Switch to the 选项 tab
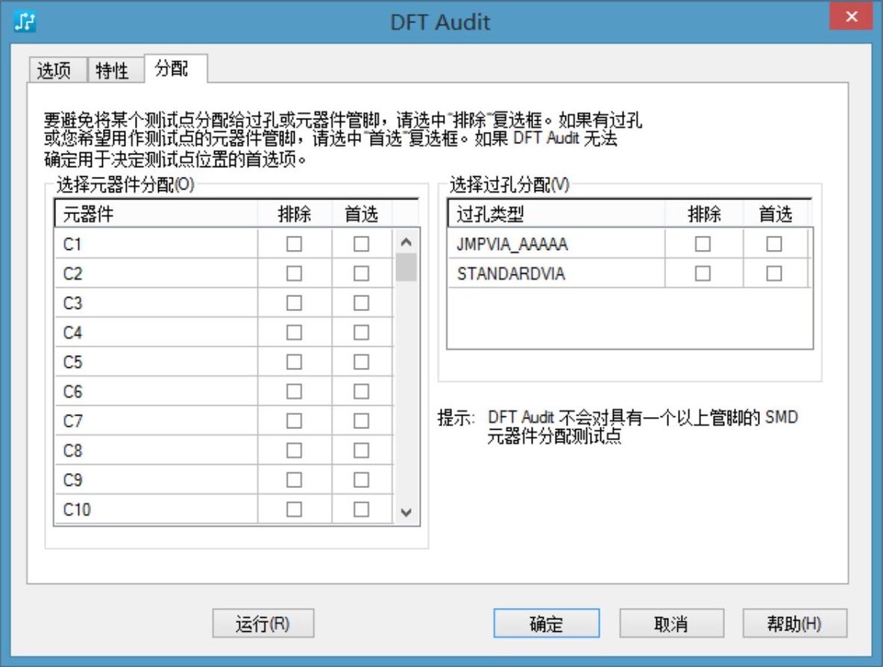The height and width of the screenshot is (667, 883). point(54,71)
